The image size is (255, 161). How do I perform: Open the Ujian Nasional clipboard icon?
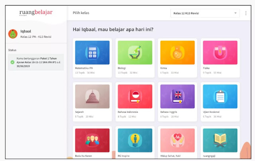(x=220, y=96)
